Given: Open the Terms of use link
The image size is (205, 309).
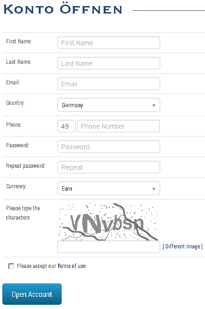Looking at the screenshot, I should click(x=71, y=266).
